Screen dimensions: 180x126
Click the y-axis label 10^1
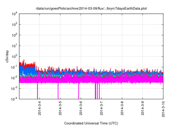click(x=14, y=46)
